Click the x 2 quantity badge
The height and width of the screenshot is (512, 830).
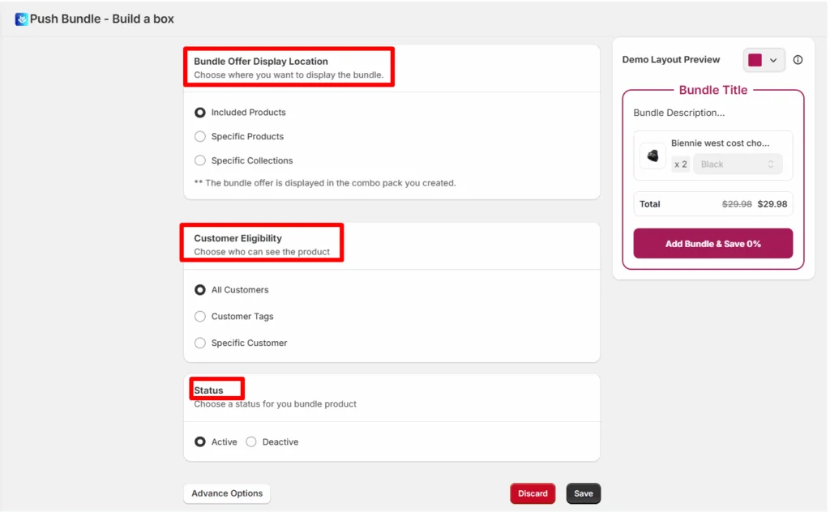click(x=681, y=164)
